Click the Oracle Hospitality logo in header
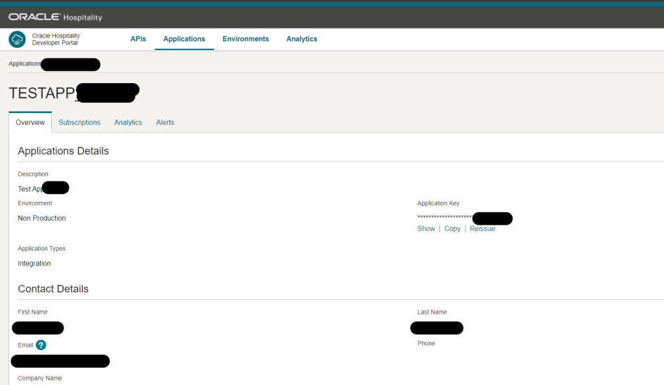This screenshot has width=664, height=385. [x=55, y=17]
